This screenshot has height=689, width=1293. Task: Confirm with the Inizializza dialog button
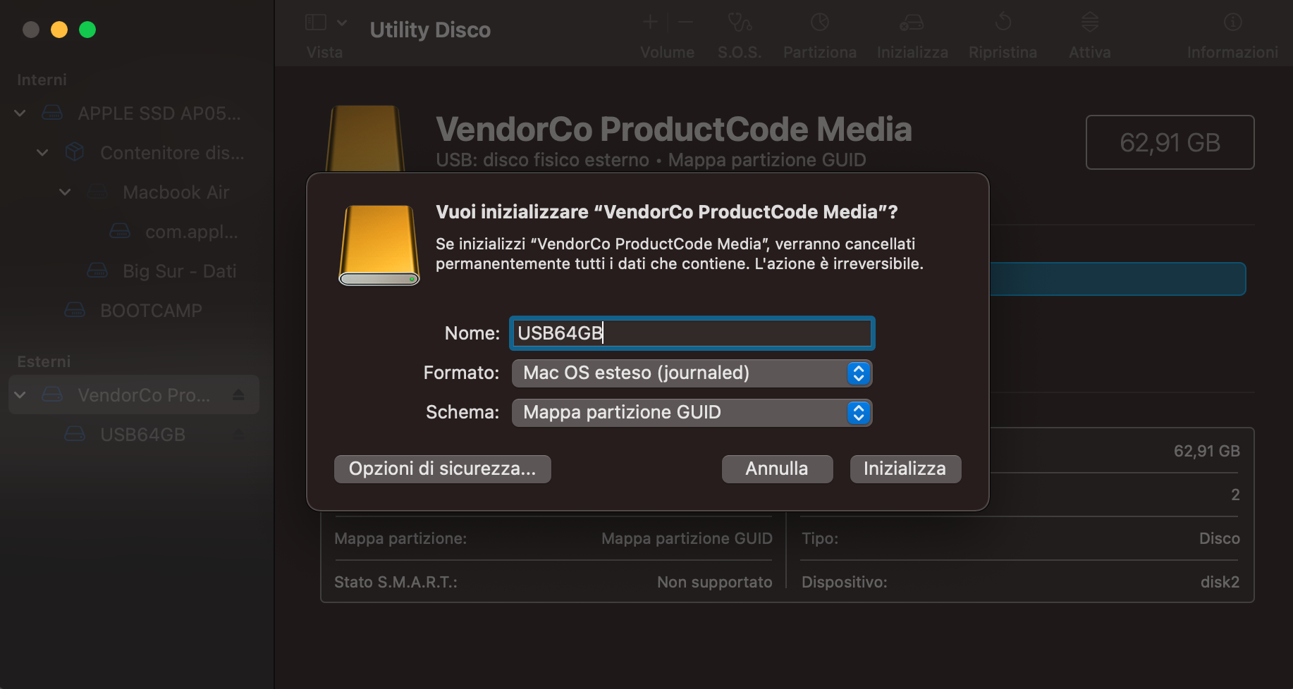pyautogui.click(x=905, y=468)
